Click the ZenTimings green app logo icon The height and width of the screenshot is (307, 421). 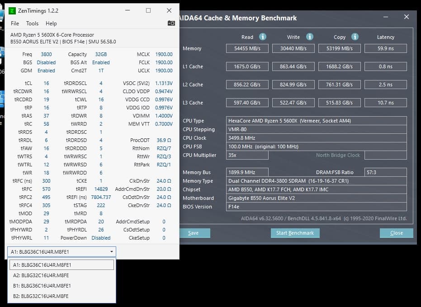(x=12, y=11)
